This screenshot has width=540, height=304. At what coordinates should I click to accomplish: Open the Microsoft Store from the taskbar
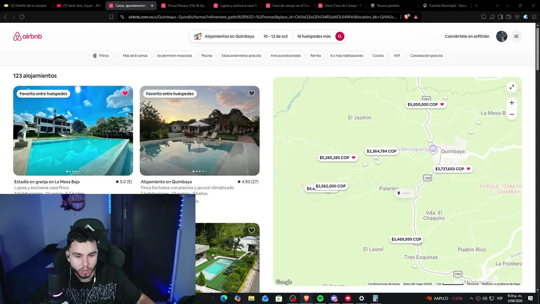279,299
